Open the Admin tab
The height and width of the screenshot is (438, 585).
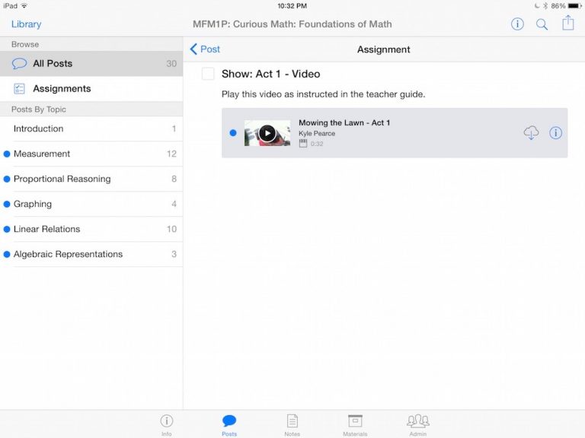[x=417, y=424]
